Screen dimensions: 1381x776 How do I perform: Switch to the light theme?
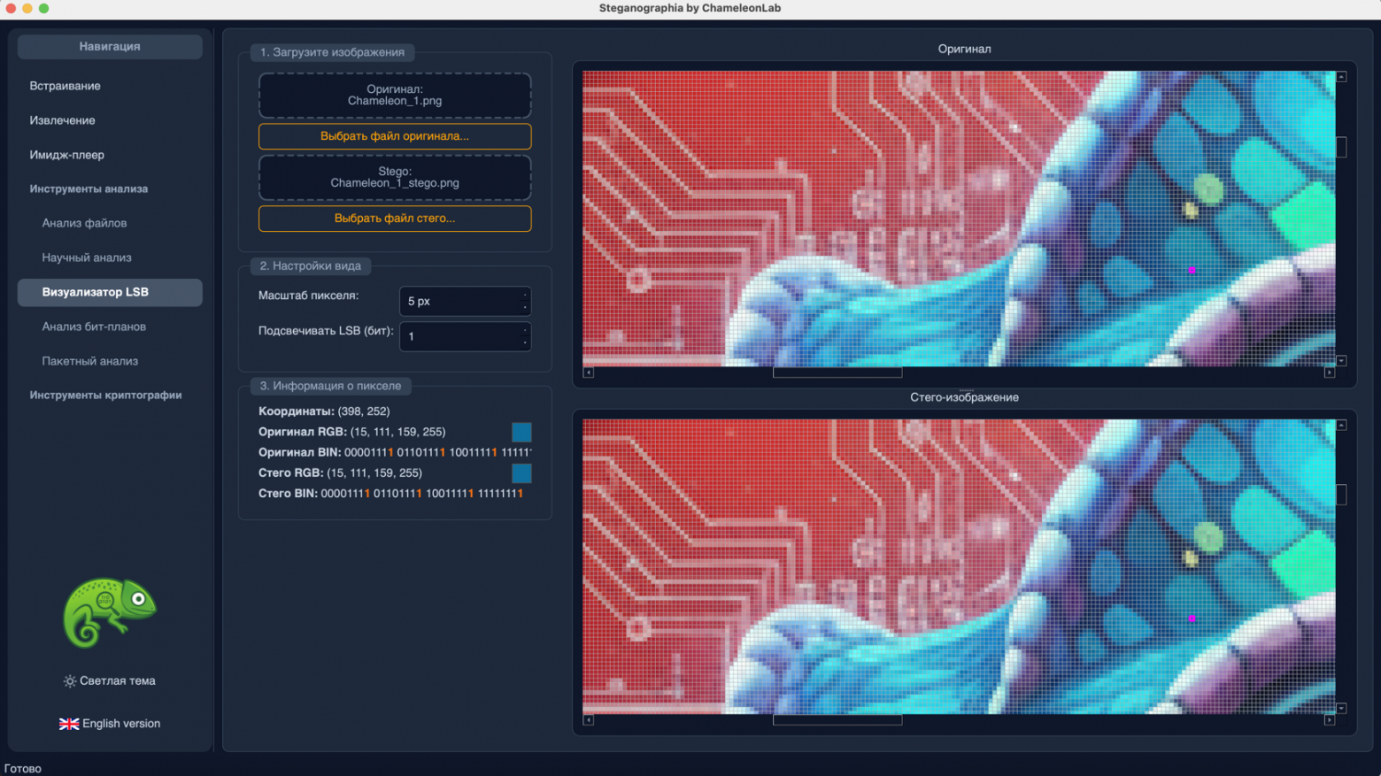coord(111,680)
